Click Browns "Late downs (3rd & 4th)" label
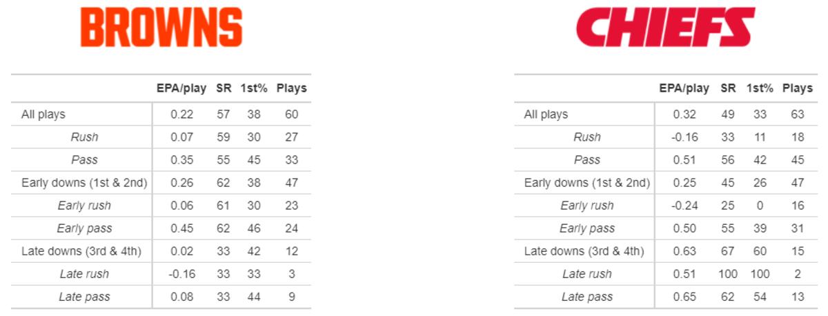Screen dimensions: 828x316 coord(81,251)
